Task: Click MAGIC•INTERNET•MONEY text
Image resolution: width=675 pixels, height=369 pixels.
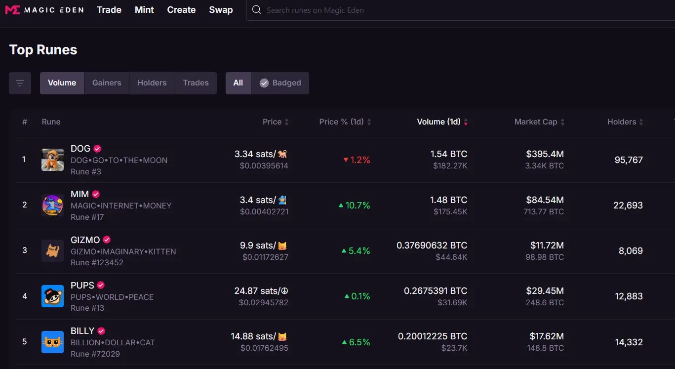Action: point(121,206)
